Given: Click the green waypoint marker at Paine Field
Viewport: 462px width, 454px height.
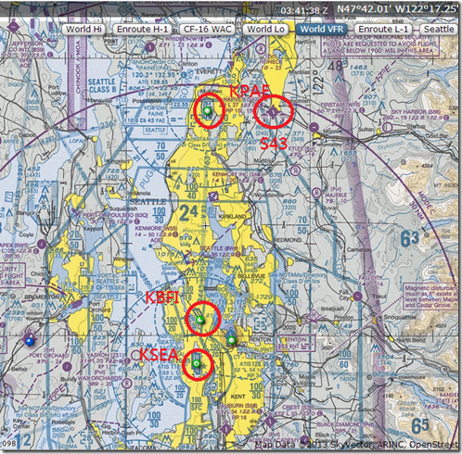Looking at the screenshot, I should [x=208, y=110].
